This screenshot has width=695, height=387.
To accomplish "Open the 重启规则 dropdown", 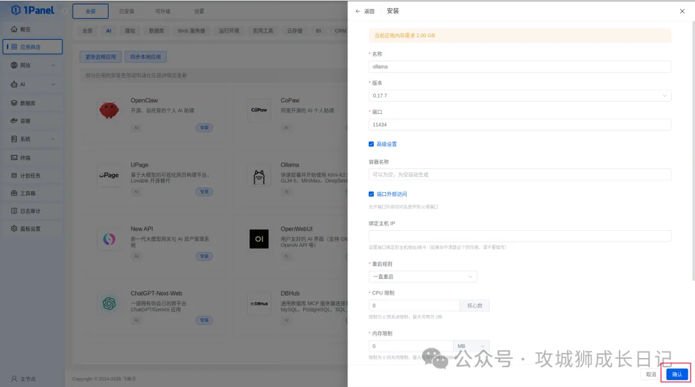I will [423, 276].
